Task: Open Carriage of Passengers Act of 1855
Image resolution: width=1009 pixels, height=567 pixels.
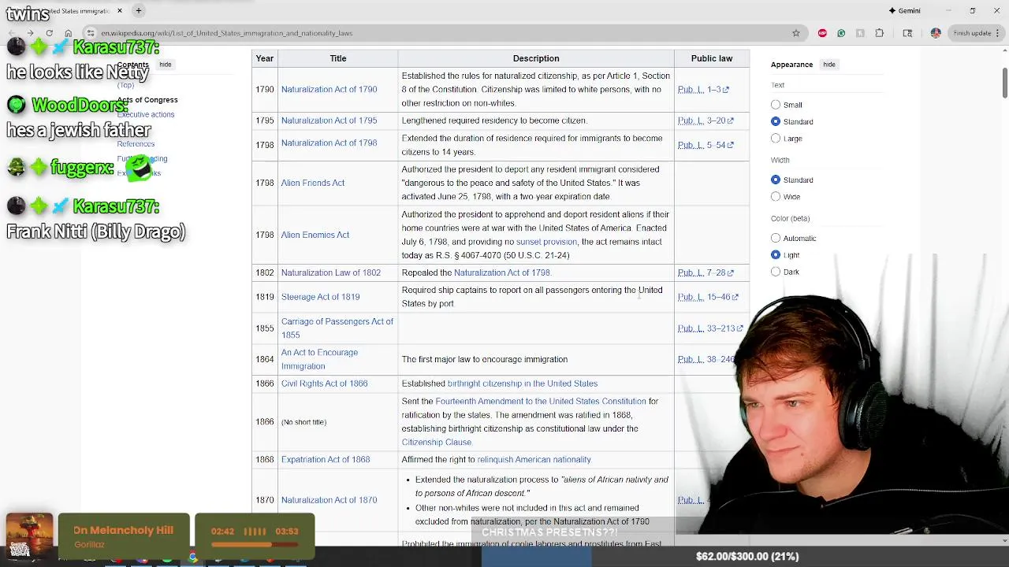Action: pos(337,328)
